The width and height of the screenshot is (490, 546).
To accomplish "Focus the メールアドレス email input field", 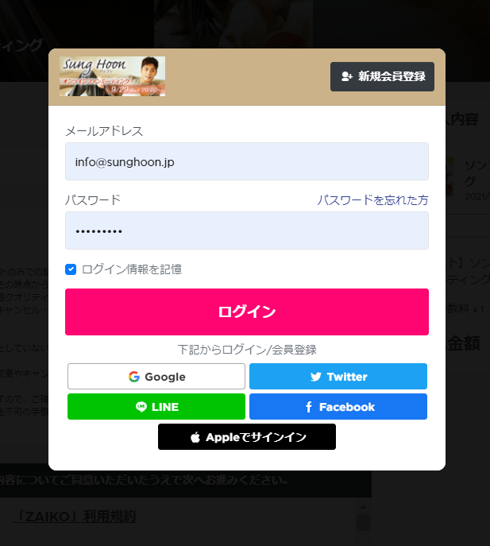I will [x=247, y=161].
